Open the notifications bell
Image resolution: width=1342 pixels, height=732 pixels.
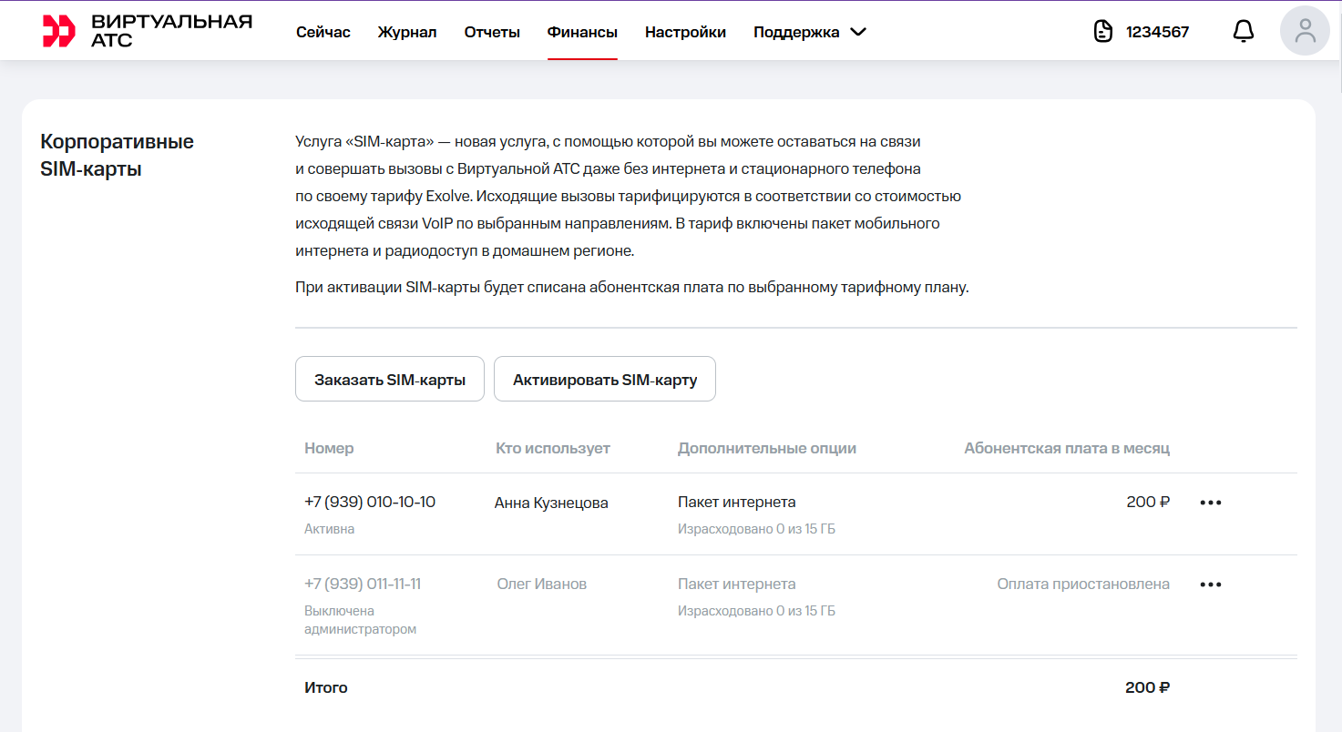[x=1243, y=32]
